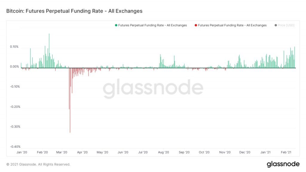Show the Price [USD] series via legend text

[286, 25]
